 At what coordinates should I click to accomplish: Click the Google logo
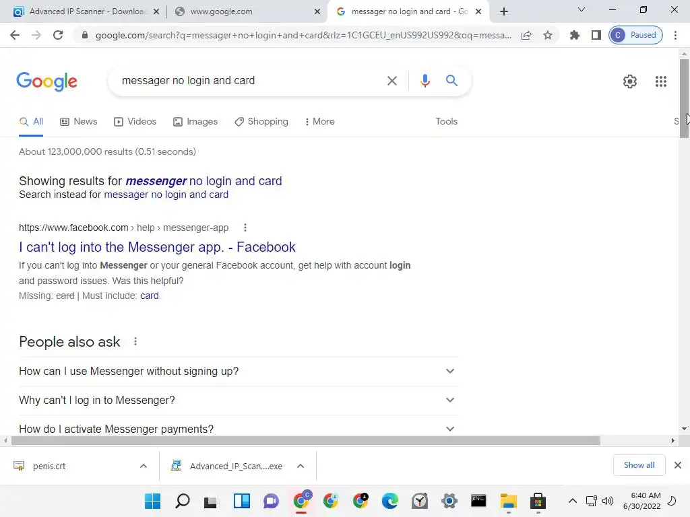pos(46,81)
